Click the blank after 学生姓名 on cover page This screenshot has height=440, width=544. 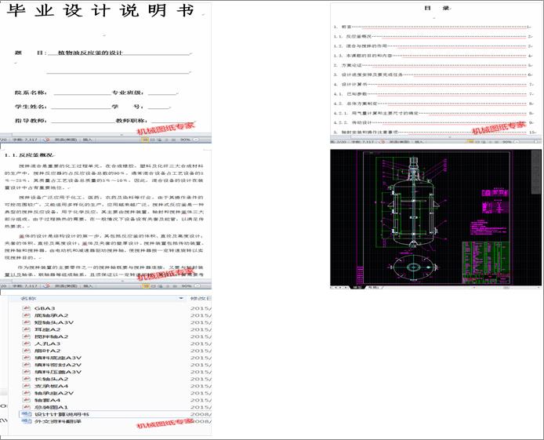coord(82,107)
